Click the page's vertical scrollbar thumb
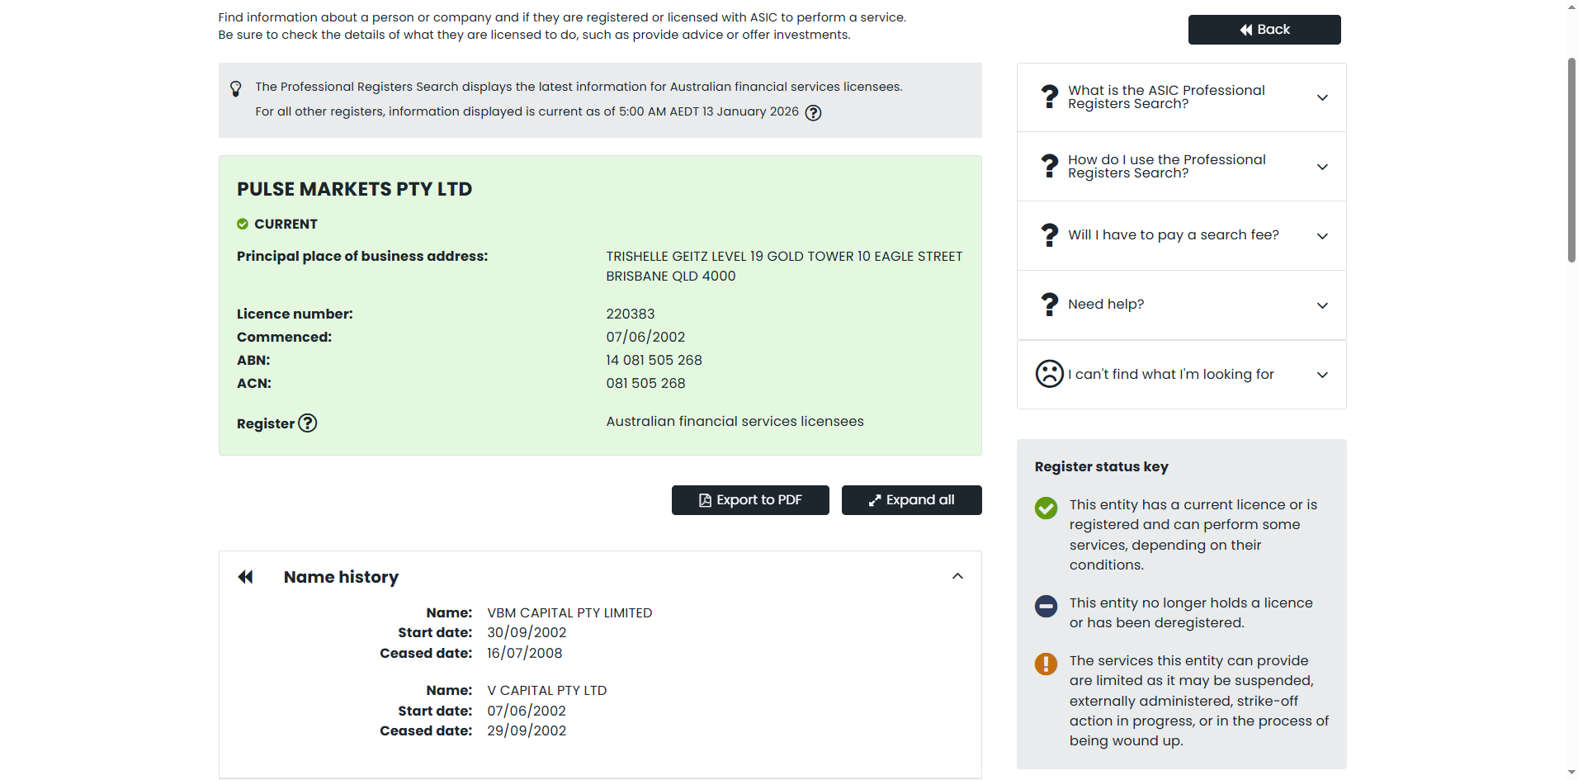 click(1571, 160)
